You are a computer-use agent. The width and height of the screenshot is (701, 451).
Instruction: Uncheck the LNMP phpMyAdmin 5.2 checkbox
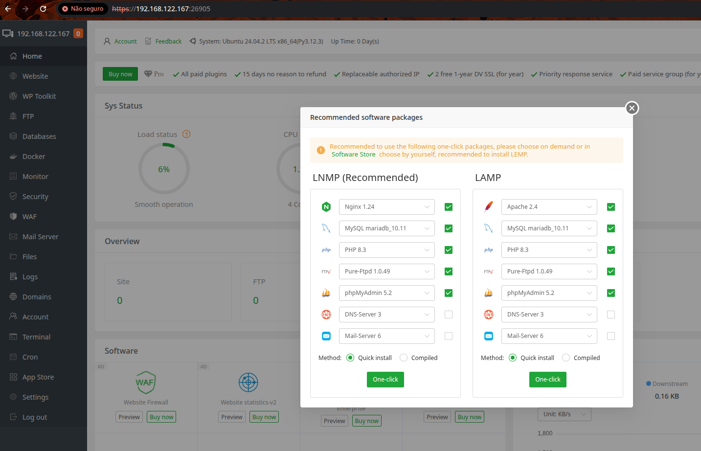click(449, 293)
